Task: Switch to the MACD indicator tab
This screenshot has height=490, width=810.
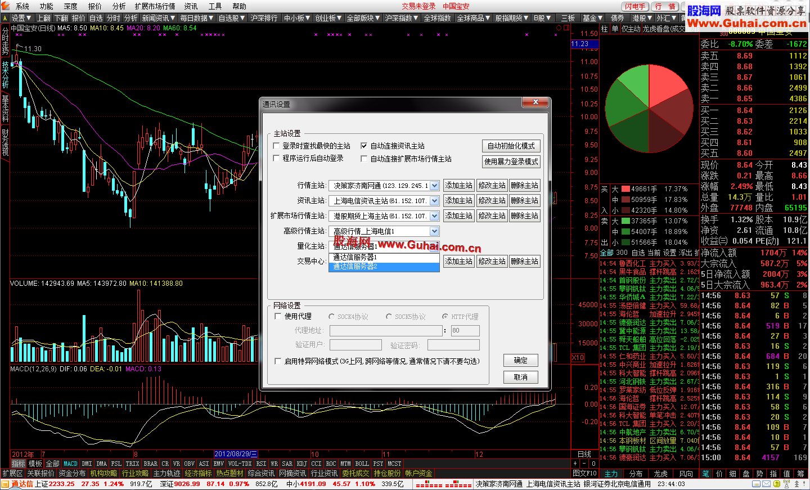Action: [71, 464]
